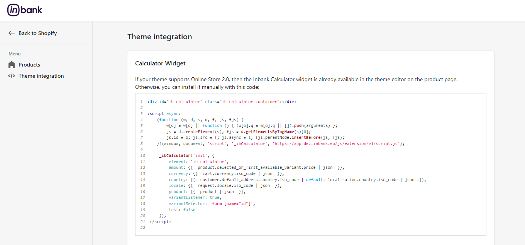Click the _ibCalculator('init' code line

coord(186,155)
